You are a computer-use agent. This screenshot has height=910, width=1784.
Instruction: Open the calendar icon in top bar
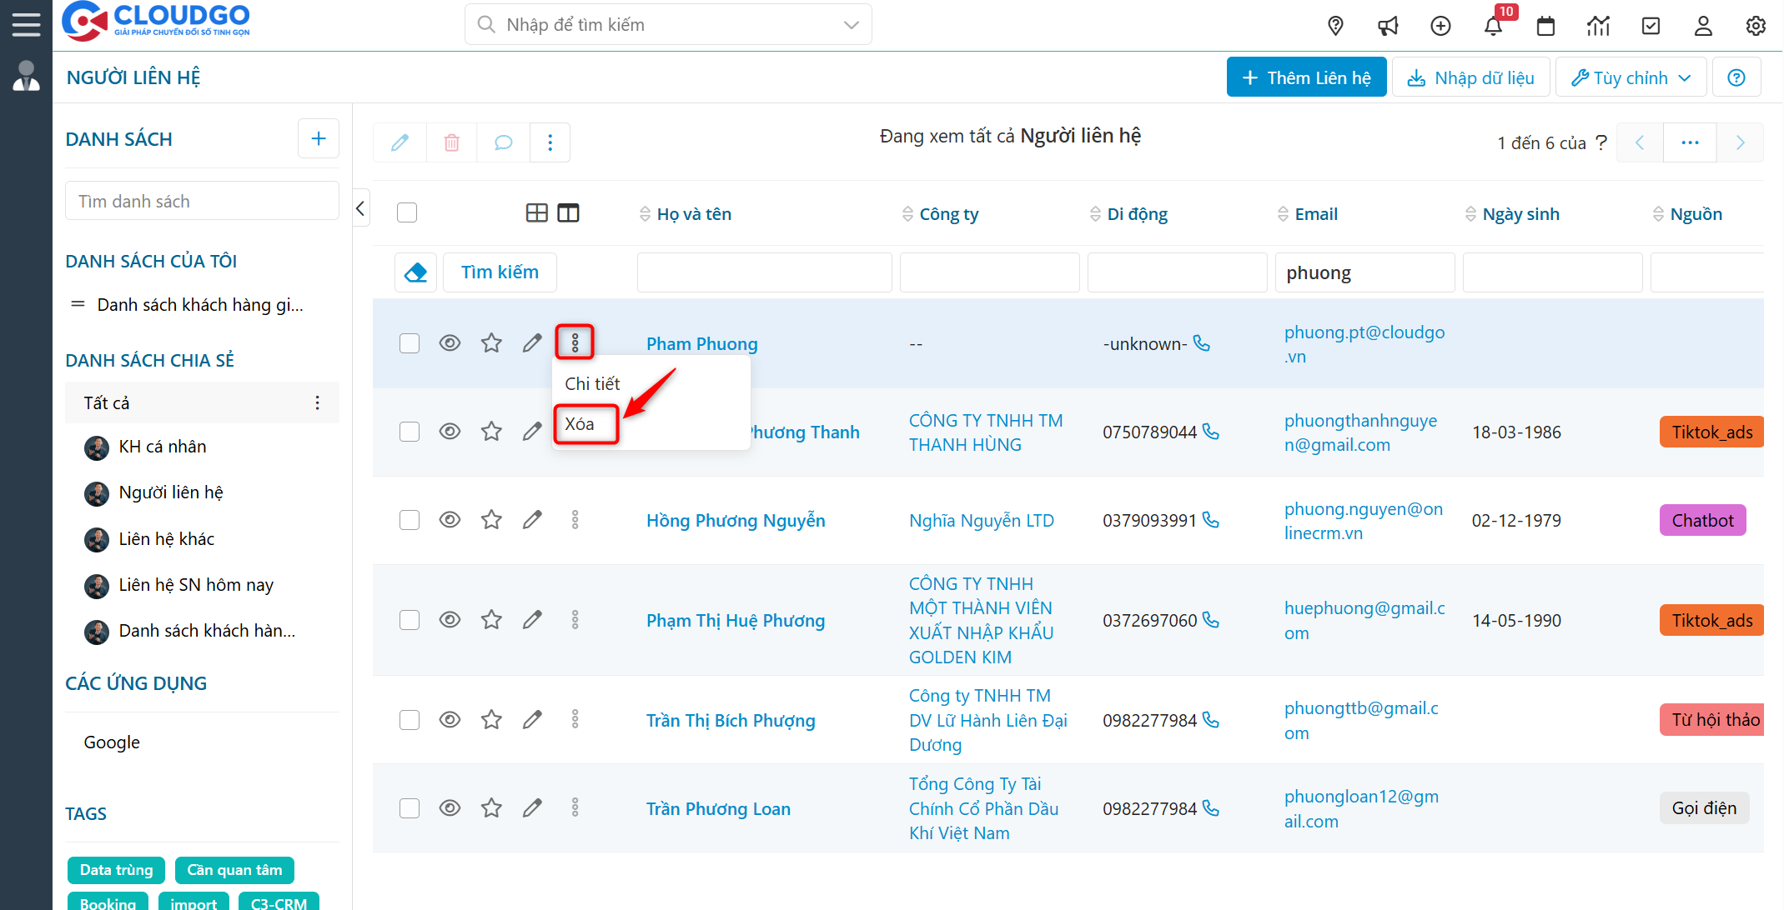(x=1546, y=26)
